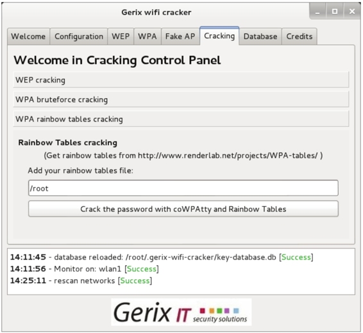Select the Cracking tab
363x333 pixels.
coord(219,36)
